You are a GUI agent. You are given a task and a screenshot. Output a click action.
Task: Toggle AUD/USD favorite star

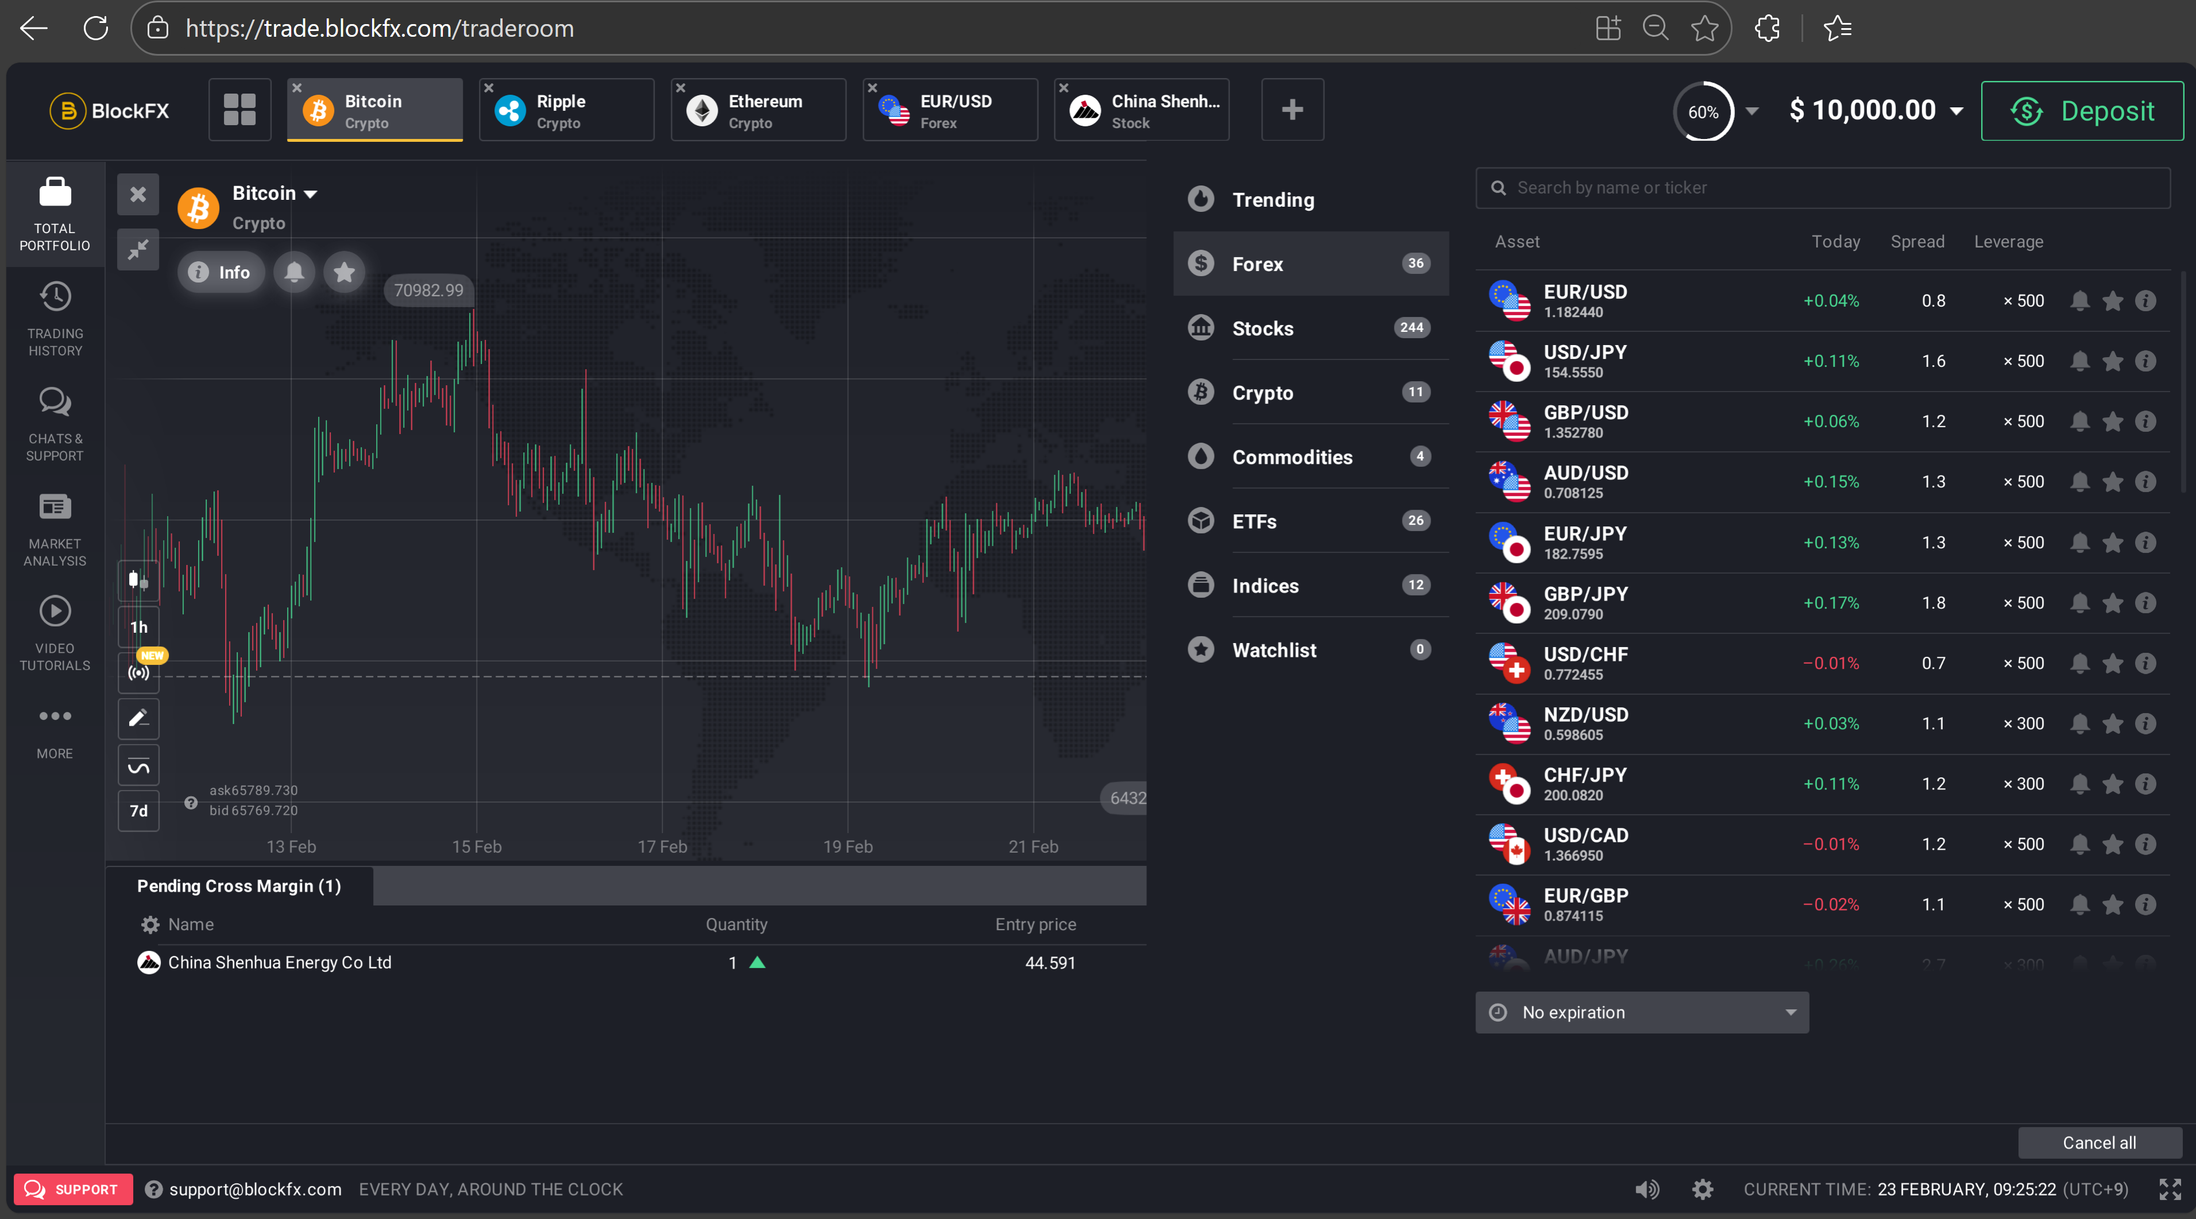[x=2113, y=482]
